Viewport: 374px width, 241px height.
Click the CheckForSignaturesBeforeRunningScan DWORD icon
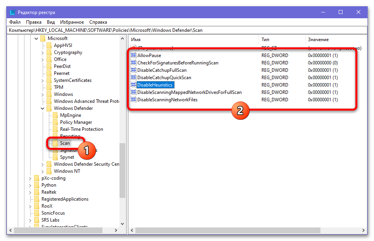pyautogui.click(x=133, y=63)
